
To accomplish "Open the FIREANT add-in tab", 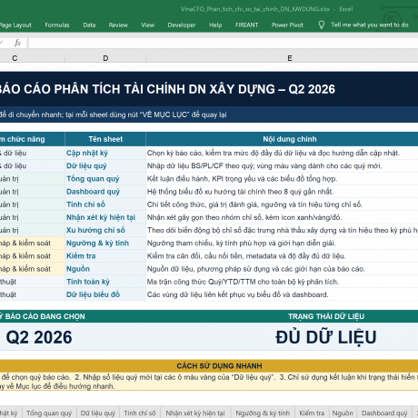I will coord(246,25).
